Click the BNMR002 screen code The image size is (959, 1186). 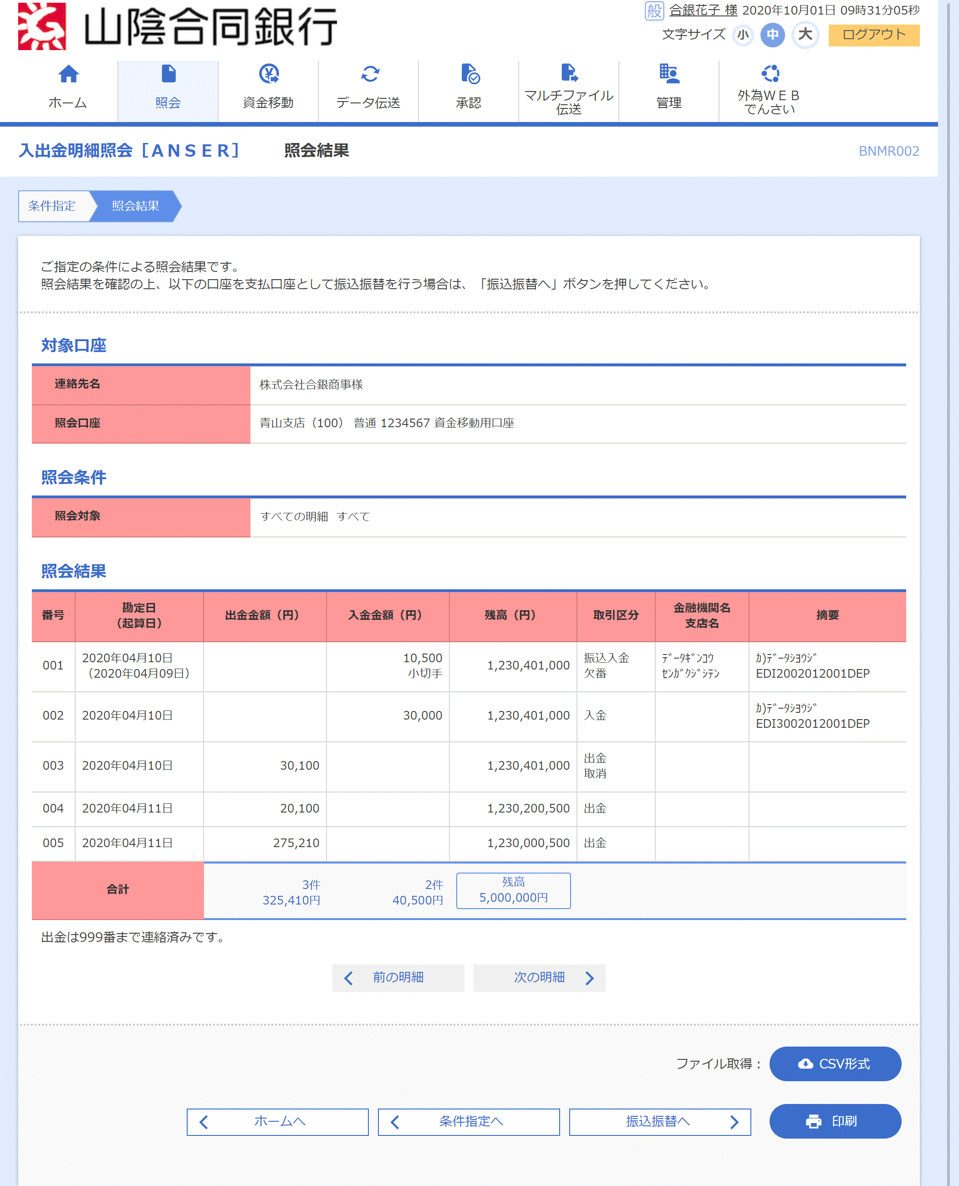889,151
